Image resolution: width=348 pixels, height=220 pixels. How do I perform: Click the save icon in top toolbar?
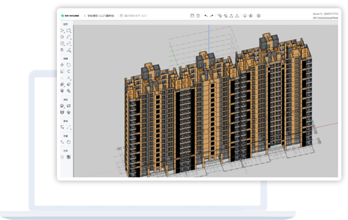click(x=192, y=16)
